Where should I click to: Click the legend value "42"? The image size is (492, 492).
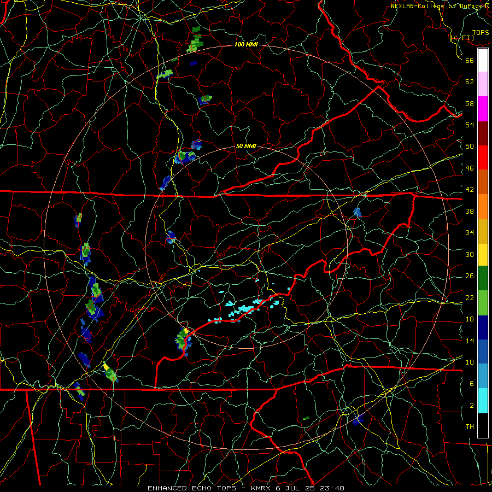(x=470, y=190)
